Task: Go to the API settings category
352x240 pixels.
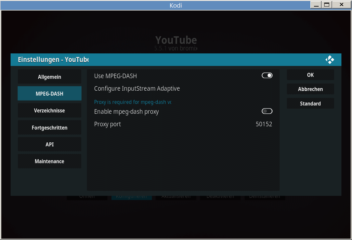Action: point(49,144)
